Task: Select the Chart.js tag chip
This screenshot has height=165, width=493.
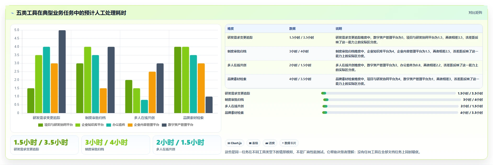Action: coord(235,143)
